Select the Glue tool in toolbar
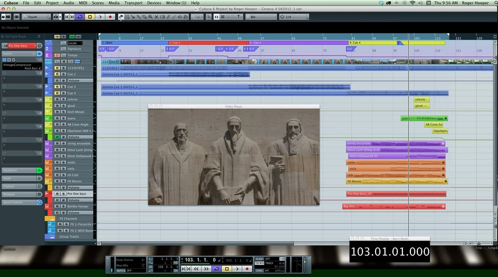Viewport: 498px width, 277px height. click(x=139, y=17)
